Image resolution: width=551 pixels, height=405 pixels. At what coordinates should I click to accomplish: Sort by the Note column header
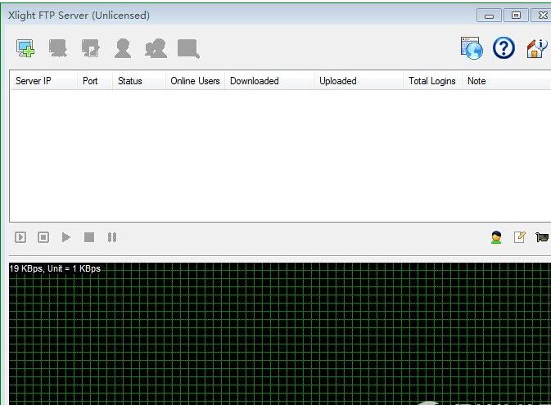tap(506, 81)
